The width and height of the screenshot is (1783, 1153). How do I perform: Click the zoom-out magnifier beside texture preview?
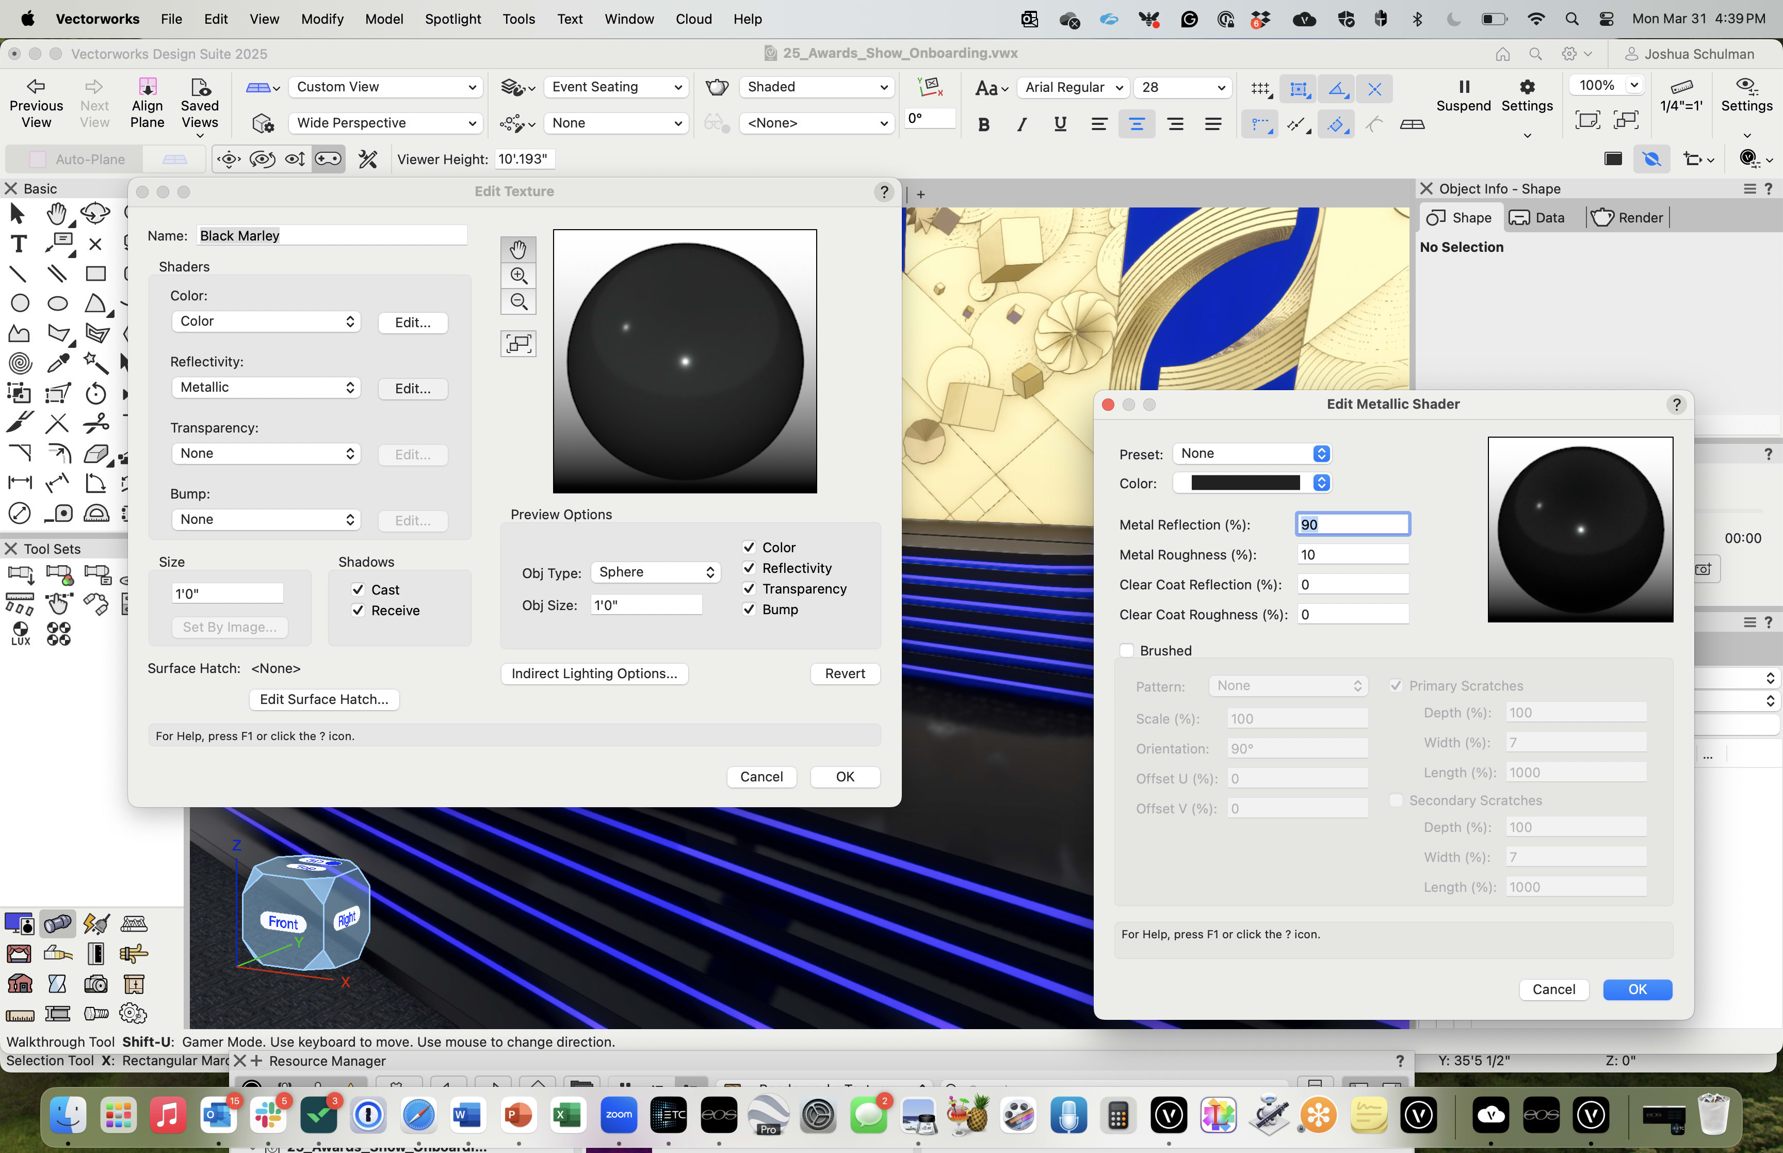(518, 302)
